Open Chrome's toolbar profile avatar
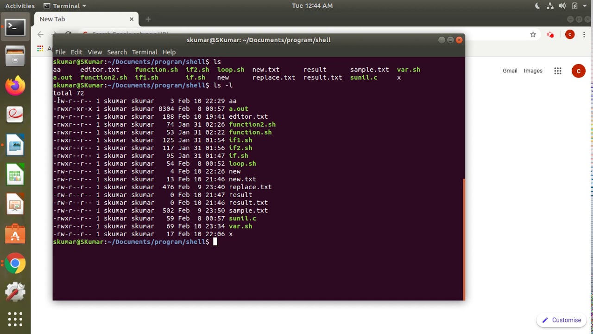 coord(570,34)
